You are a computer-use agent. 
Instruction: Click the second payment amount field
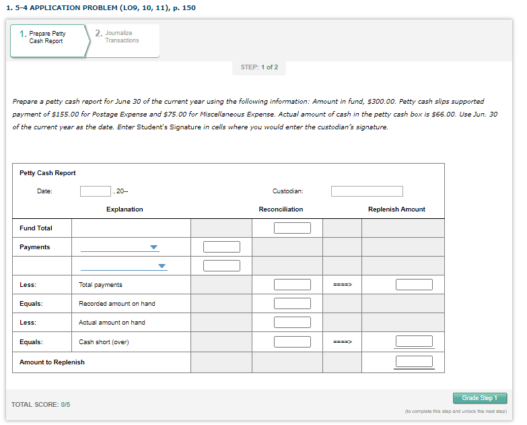[x=222, y=265]
